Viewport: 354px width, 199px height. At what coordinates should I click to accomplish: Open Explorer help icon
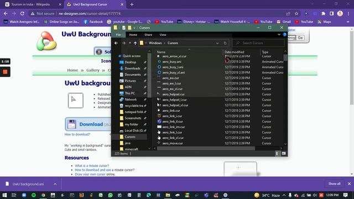click(x=284, y=34)
